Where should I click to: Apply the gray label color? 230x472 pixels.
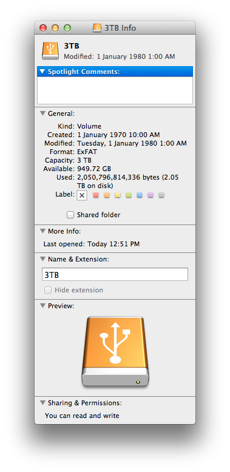pyautogui.click(x=161, y=195)
